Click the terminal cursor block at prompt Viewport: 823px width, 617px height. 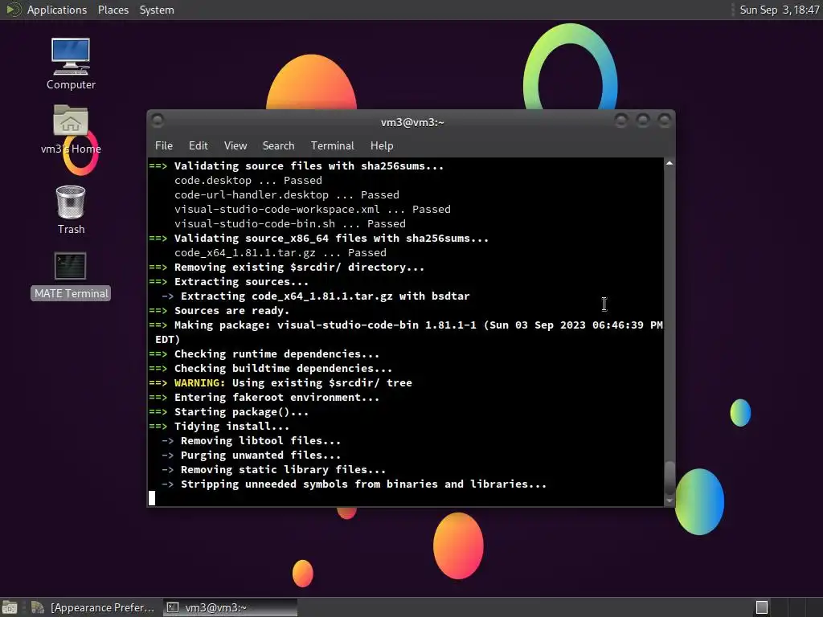pos(152,498)
